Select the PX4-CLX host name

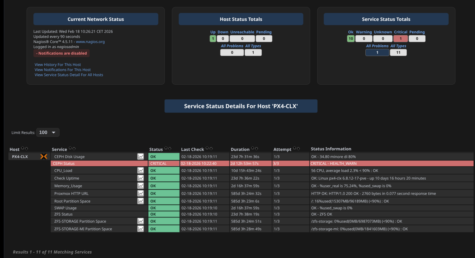(20, 157)
